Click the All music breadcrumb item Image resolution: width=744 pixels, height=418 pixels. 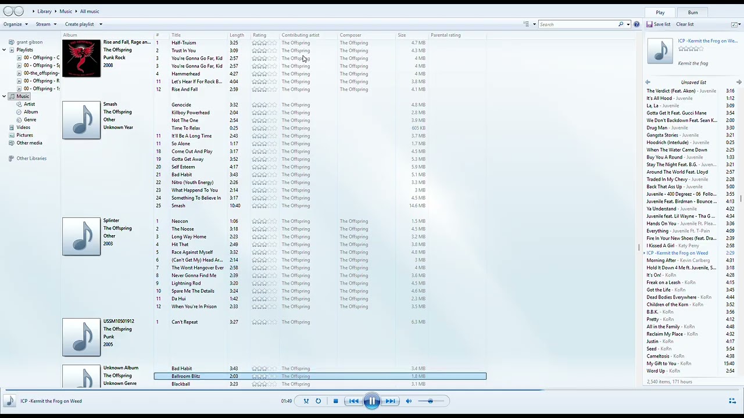tap(90, 12)
